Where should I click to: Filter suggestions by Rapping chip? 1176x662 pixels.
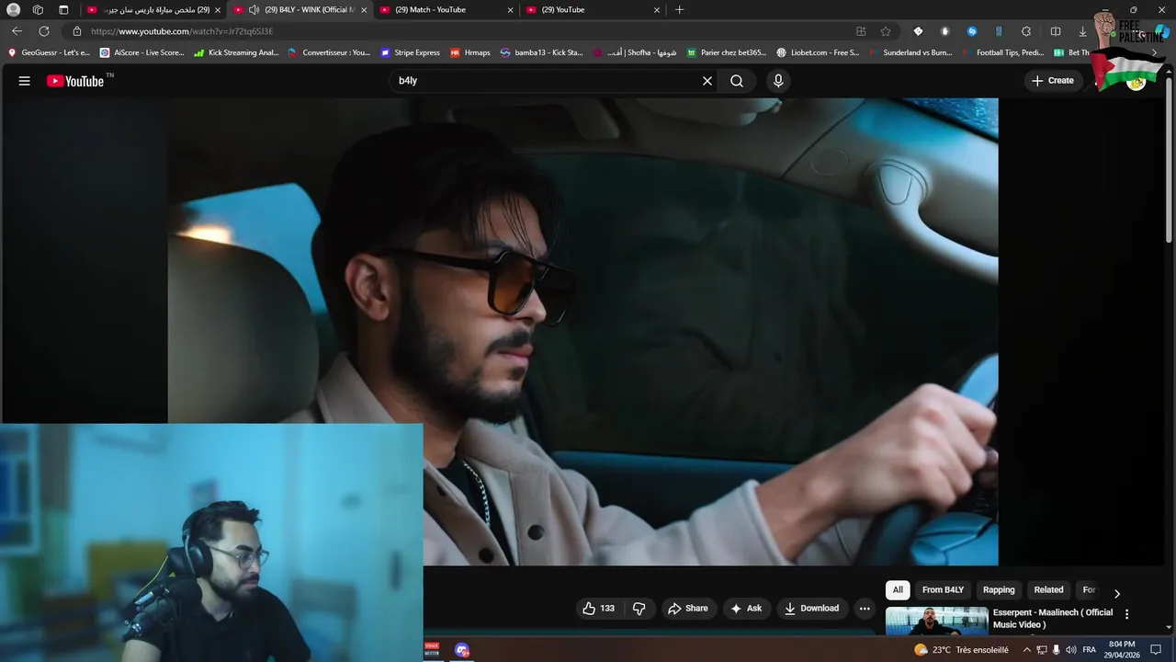click(x=999, y=589)
